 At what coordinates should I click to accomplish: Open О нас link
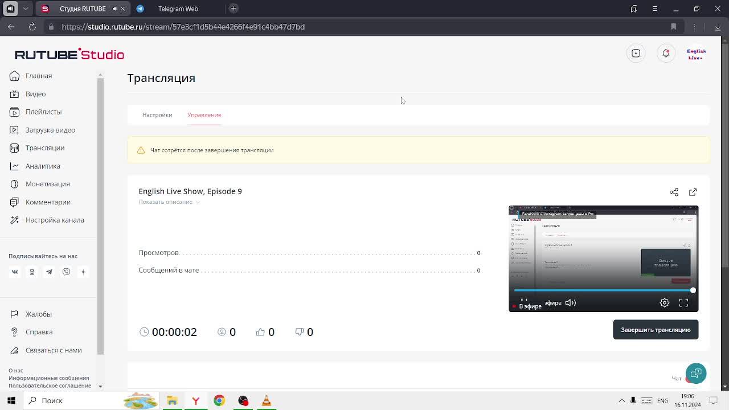tap(16, 371)
